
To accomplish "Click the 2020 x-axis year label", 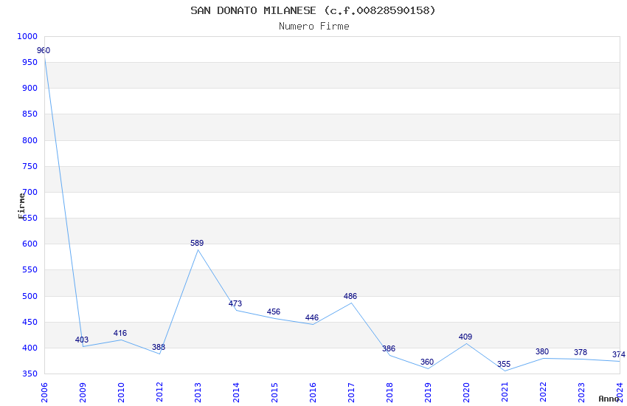I will (466, 392).
